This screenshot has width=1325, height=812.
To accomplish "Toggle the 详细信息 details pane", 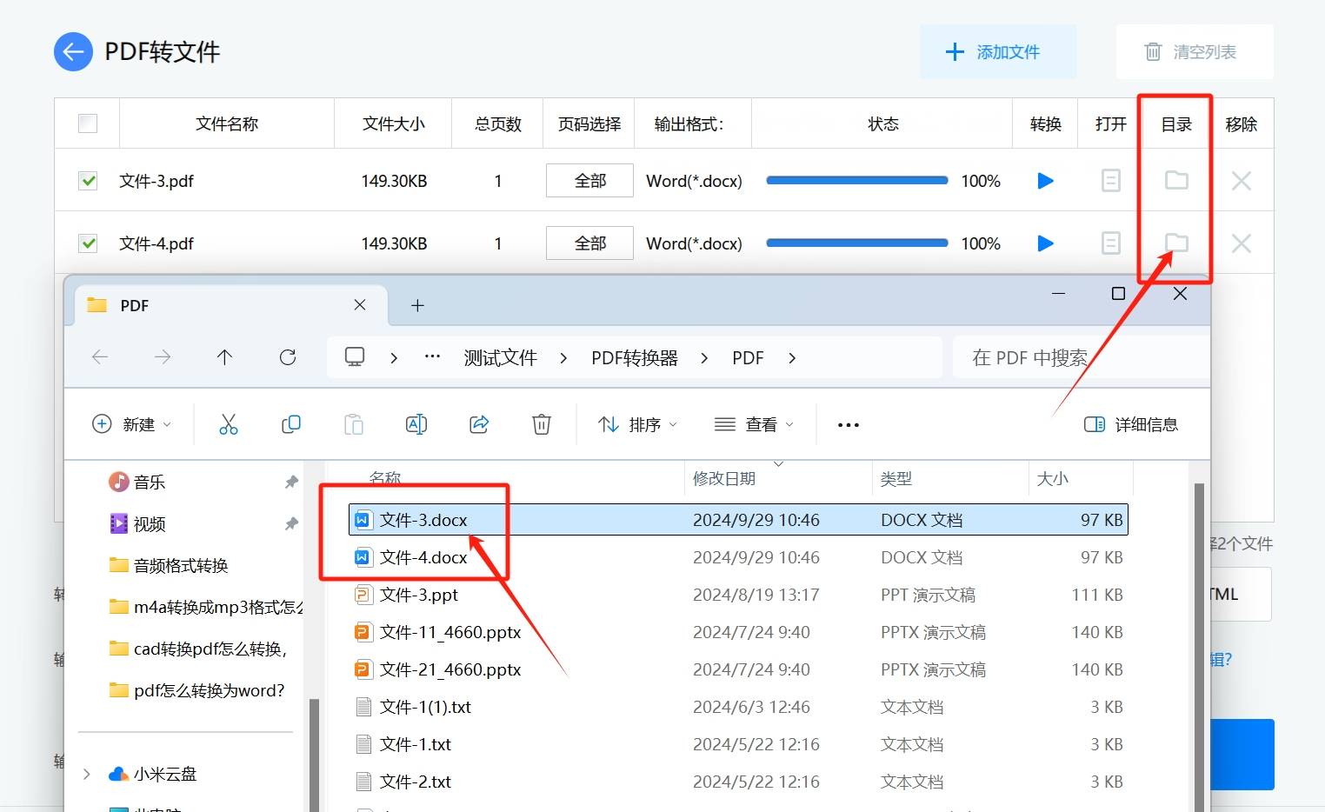I will [x=1131, y=424].
